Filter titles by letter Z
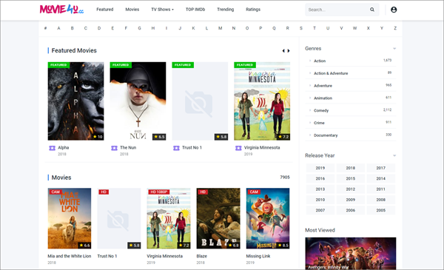 [x=395, y=28]
